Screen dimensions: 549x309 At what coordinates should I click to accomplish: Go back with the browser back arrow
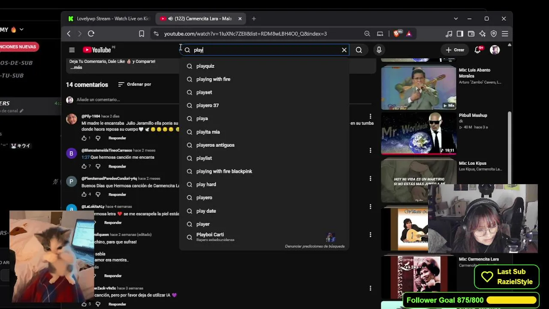click(69, 33)
